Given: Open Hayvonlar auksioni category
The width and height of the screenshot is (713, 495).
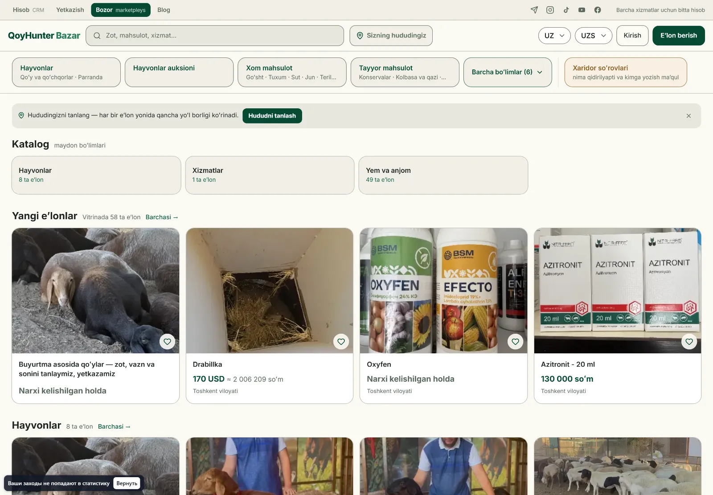Looking at the screenshot, I should (x=179, y=72).
